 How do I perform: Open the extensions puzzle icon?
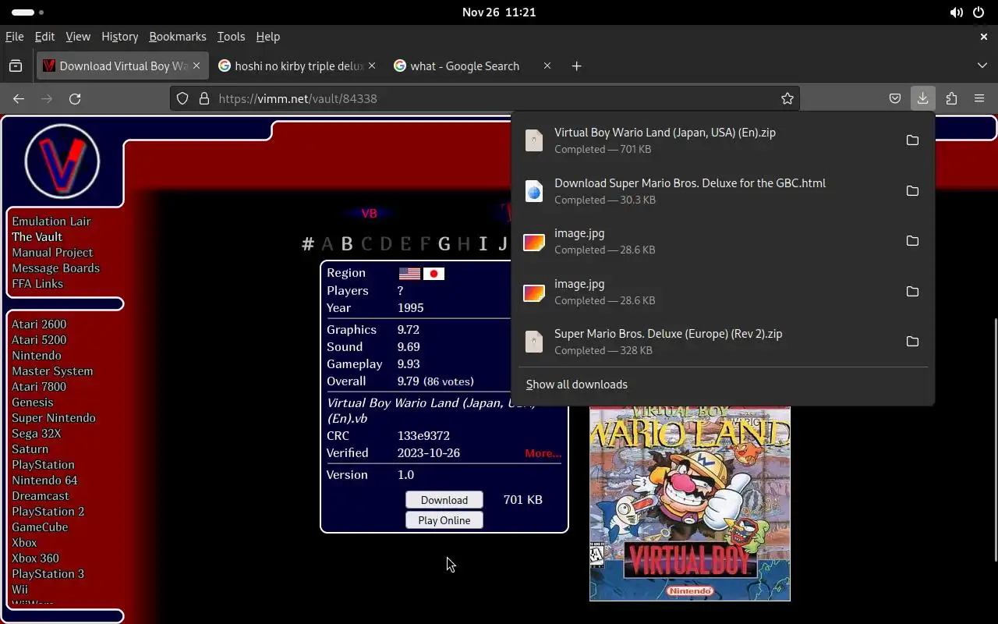tap(951, 98)
